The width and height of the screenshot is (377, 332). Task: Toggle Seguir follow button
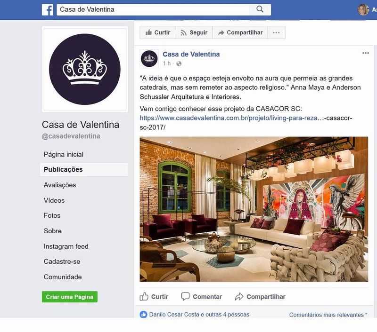click(194, 32)
